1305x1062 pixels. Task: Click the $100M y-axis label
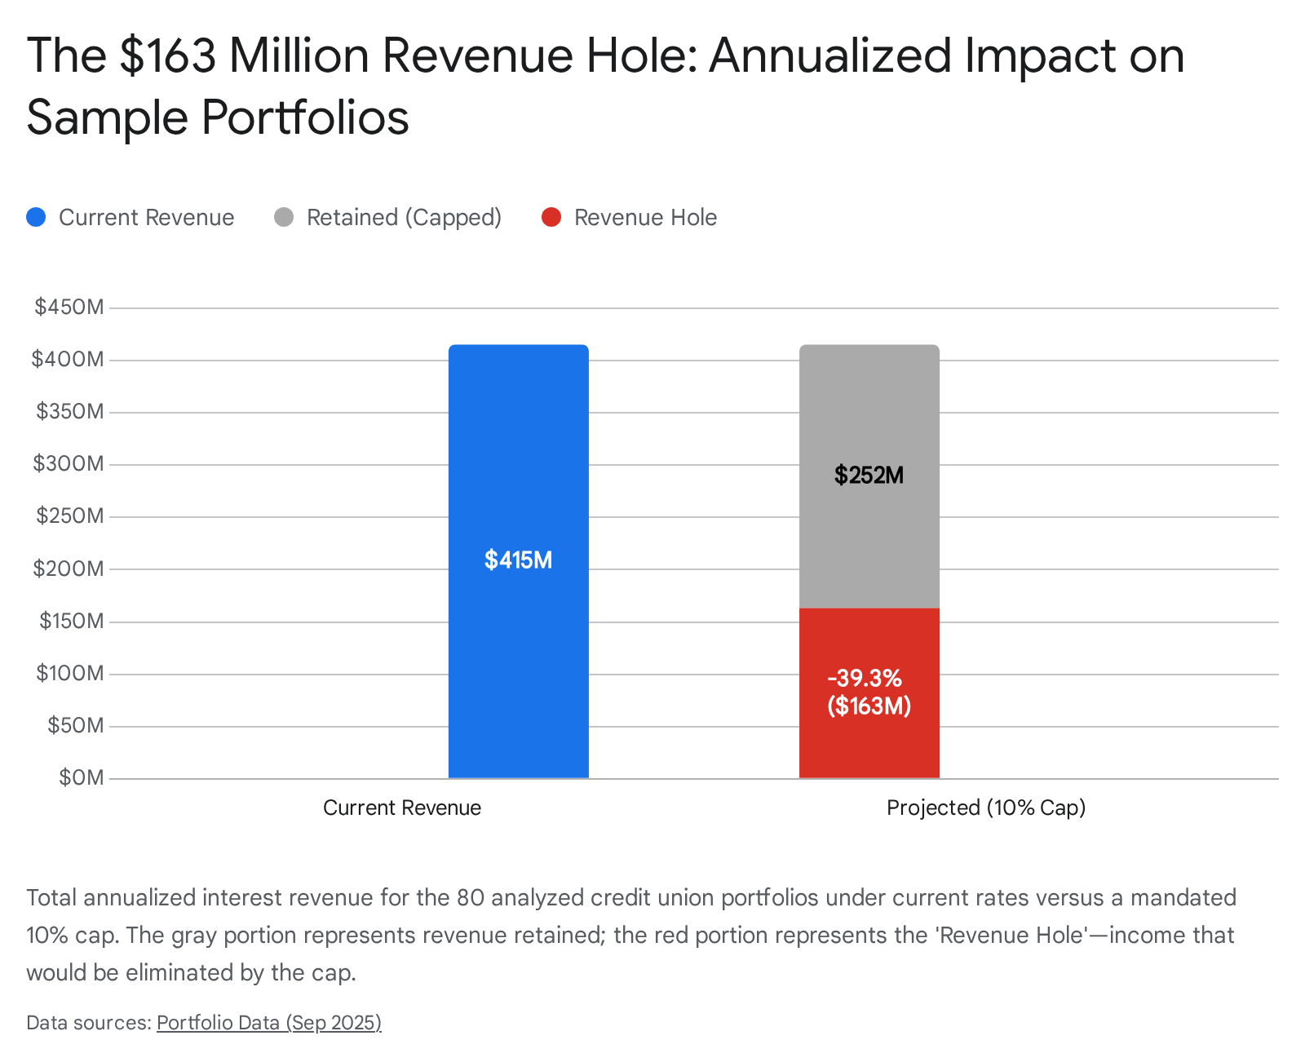(x=69, y=673)
